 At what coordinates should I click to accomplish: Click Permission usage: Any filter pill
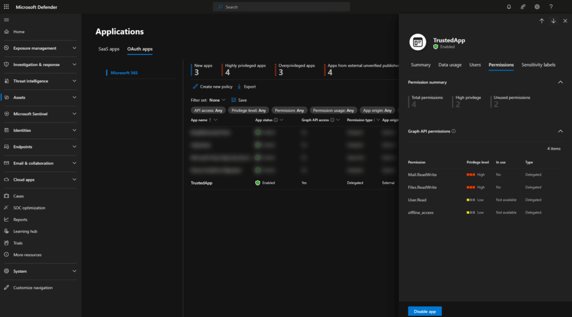pyautogui.click(x=333, y=110)
